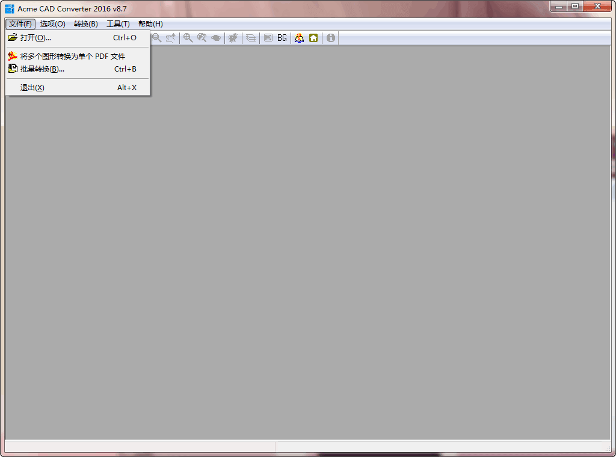Maximize the Acme CAD Converter window
The height and width of the screenshot is (457, 616).
click(x=575, y=6)
